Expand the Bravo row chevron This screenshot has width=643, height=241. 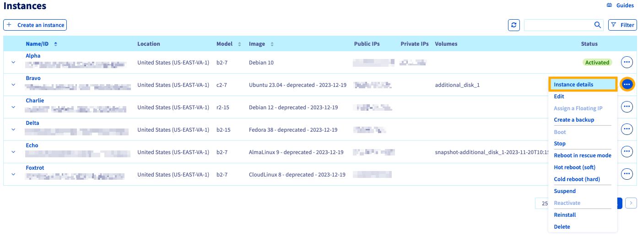13,85
